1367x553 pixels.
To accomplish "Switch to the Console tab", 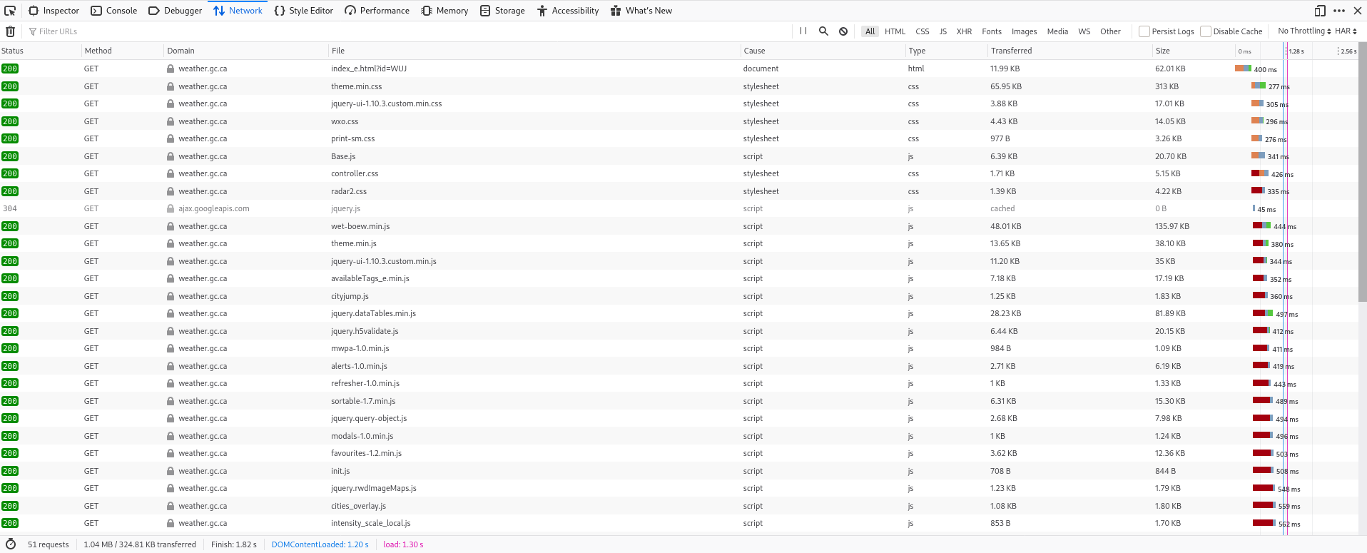I will tap(114, 11).
